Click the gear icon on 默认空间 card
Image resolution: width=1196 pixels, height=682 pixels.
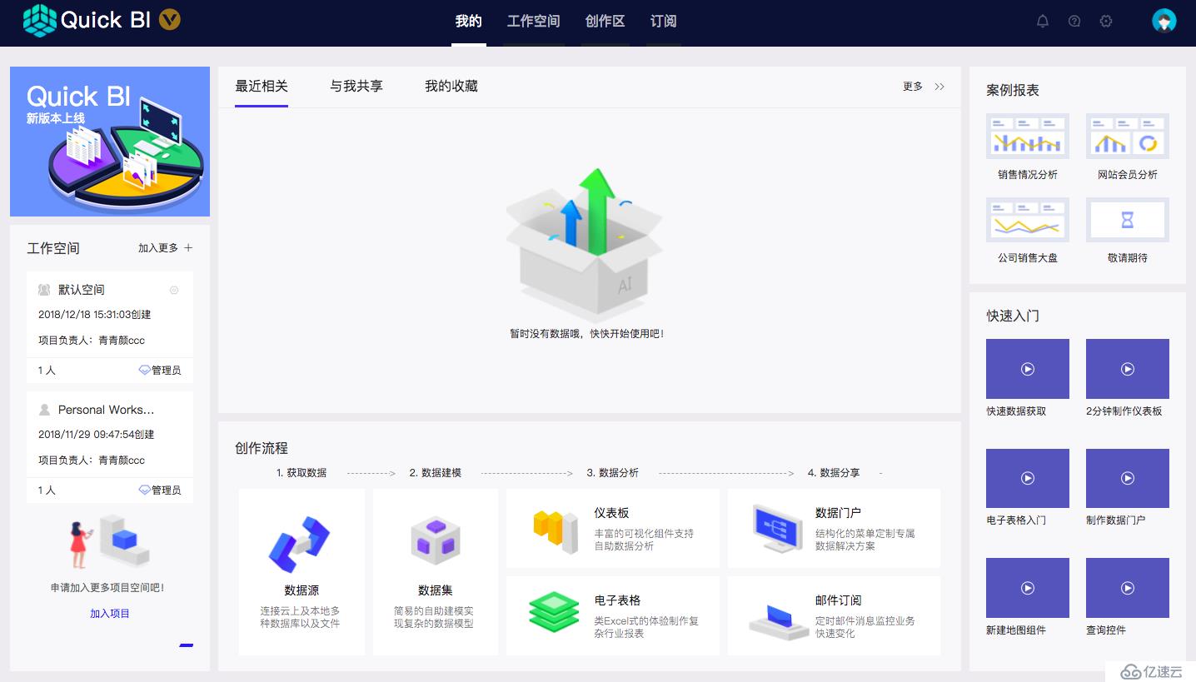[174, 291]
